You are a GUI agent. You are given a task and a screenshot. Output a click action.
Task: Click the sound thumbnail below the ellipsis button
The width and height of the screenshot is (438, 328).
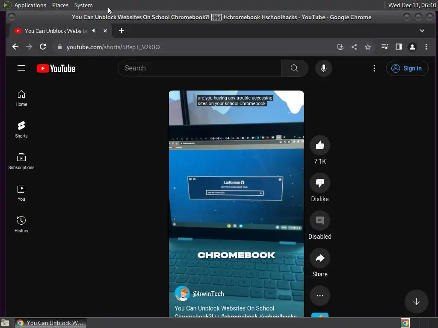(320, 315)
